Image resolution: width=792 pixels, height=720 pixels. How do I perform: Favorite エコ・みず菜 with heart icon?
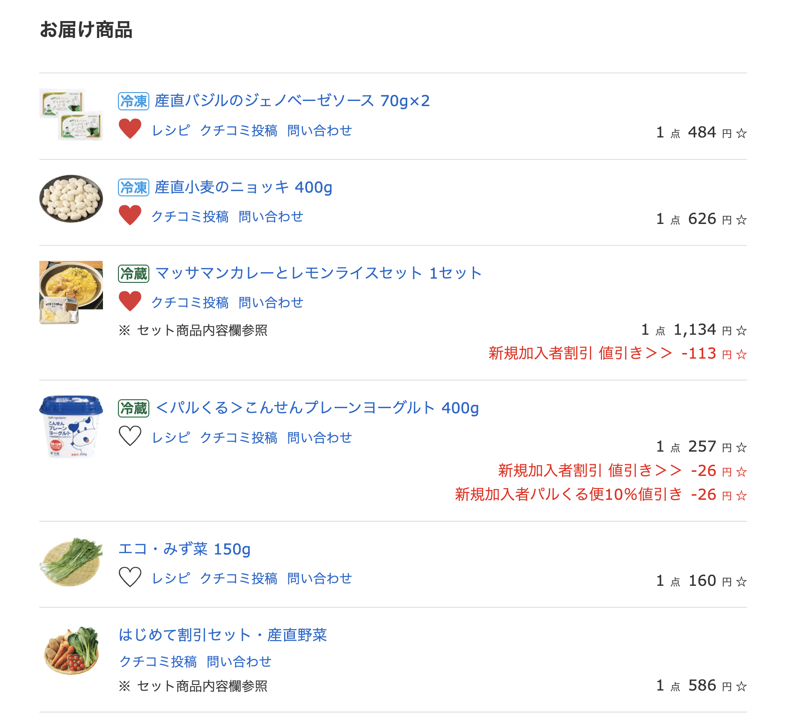point(130,577)
